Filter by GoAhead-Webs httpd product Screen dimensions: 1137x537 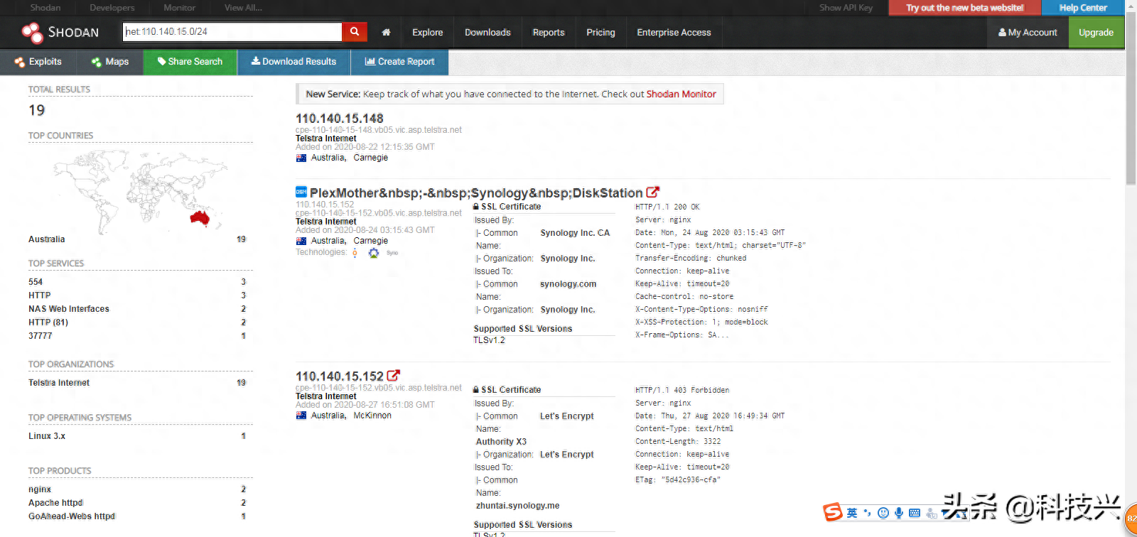[72, 516]
